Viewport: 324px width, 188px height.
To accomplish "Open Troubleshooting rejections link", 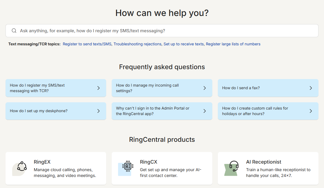I will 137,44.
